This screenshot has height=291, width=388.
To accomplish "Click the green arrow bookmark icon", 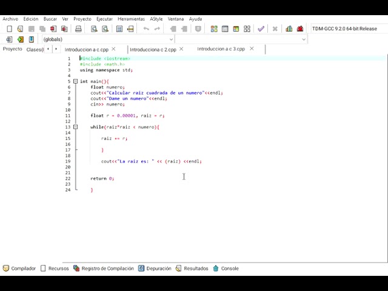I will (20, 39).
